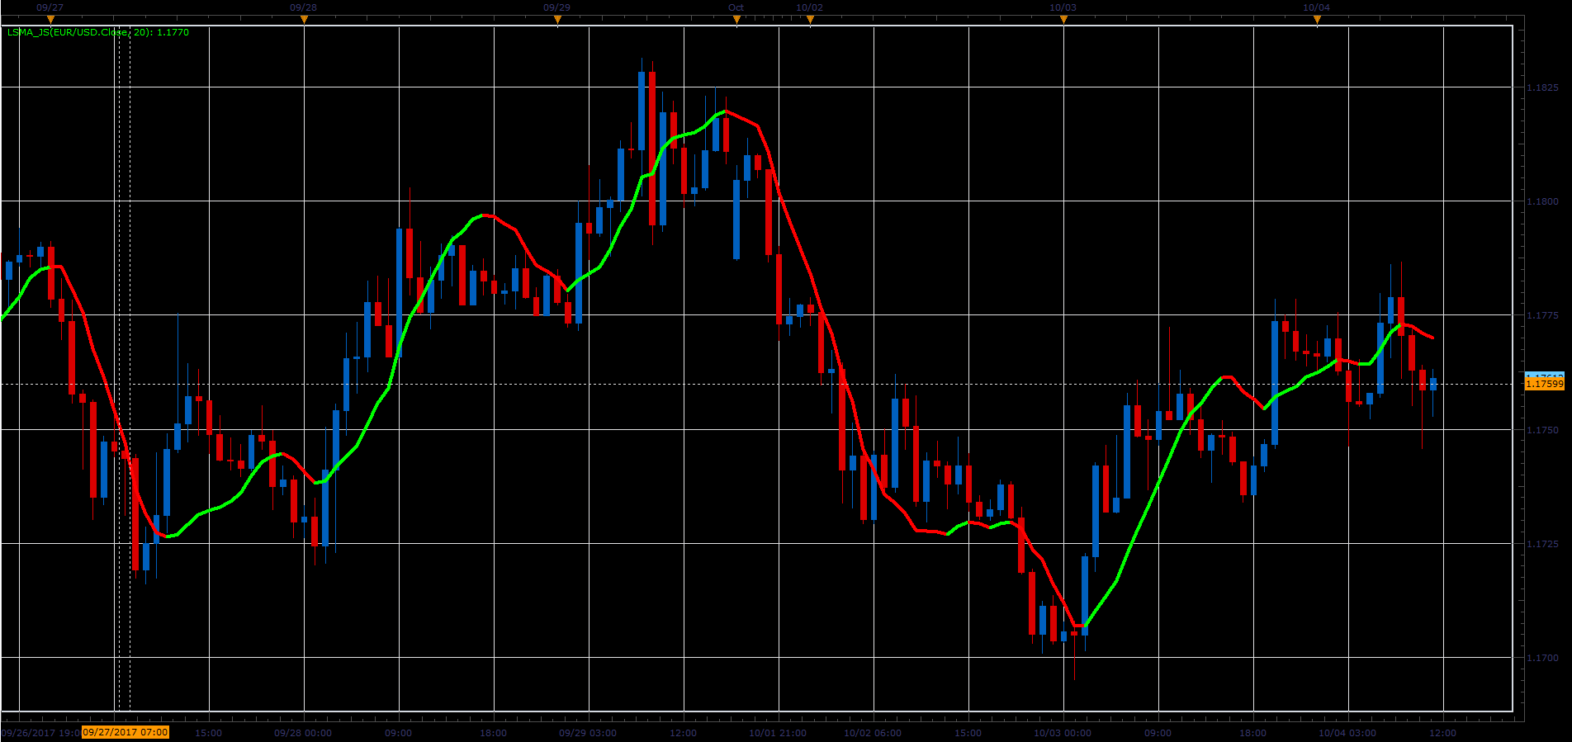Click the orange marker under 10/03 date
This screenshot has height=742, width=1572.
point(1063,19)
